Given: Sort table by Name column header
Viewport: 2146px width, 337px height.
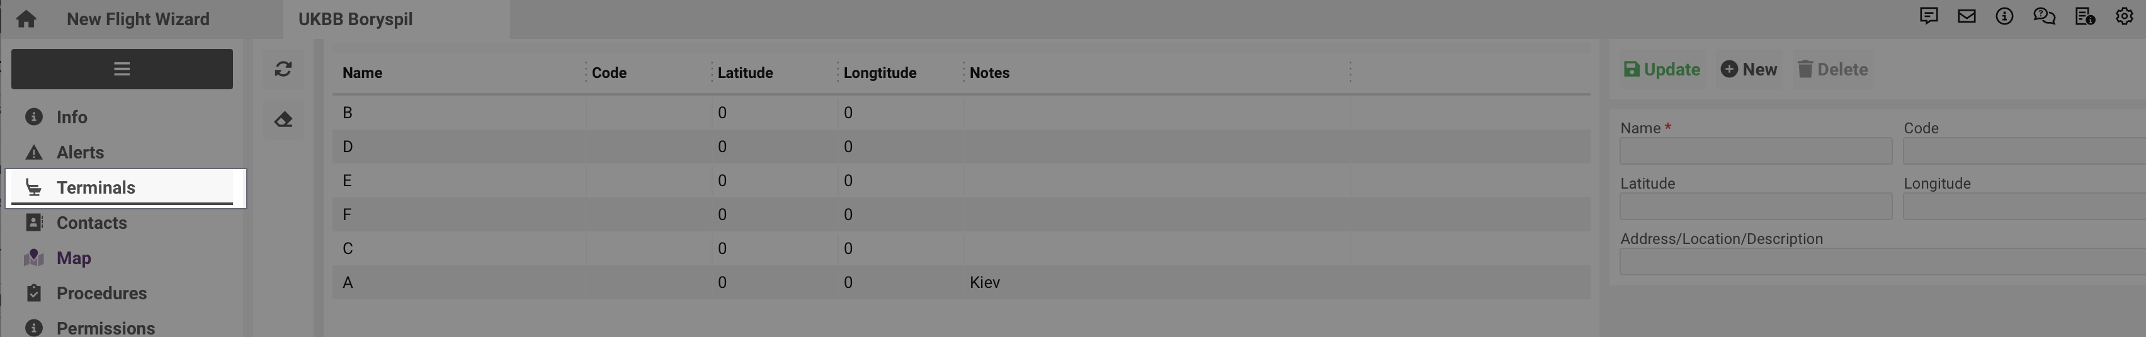Looking at the screenshot, I should (x=362, y=73).
